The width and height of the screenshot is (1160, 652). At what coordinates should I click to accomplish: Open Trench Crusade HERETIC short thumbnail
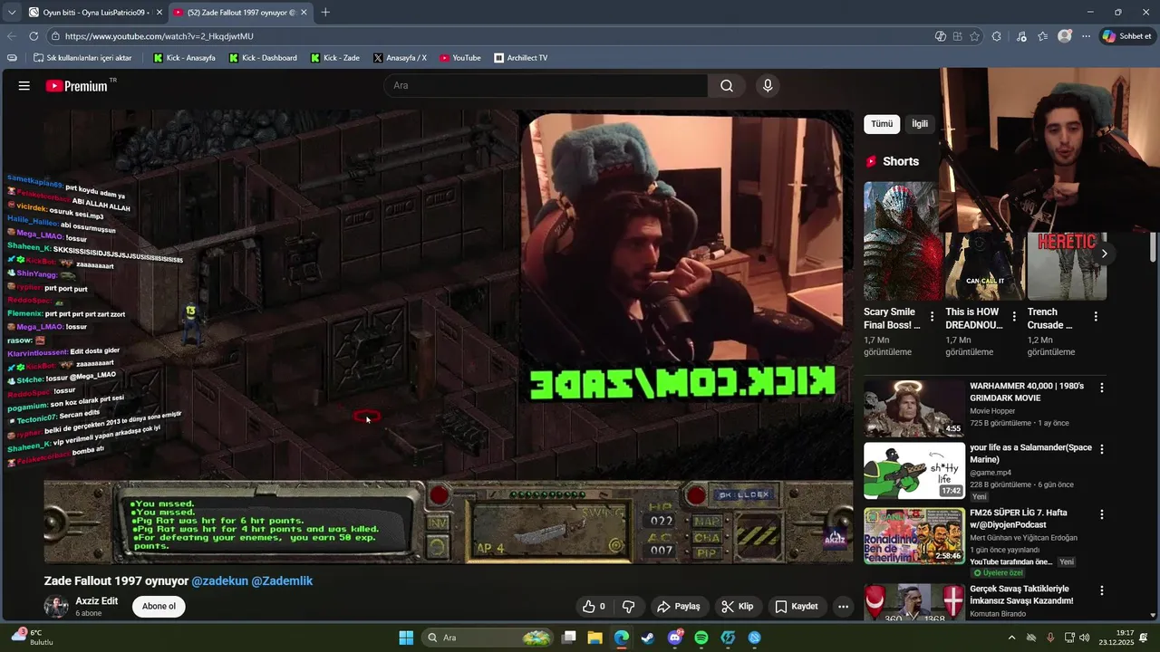[1067, 267]
